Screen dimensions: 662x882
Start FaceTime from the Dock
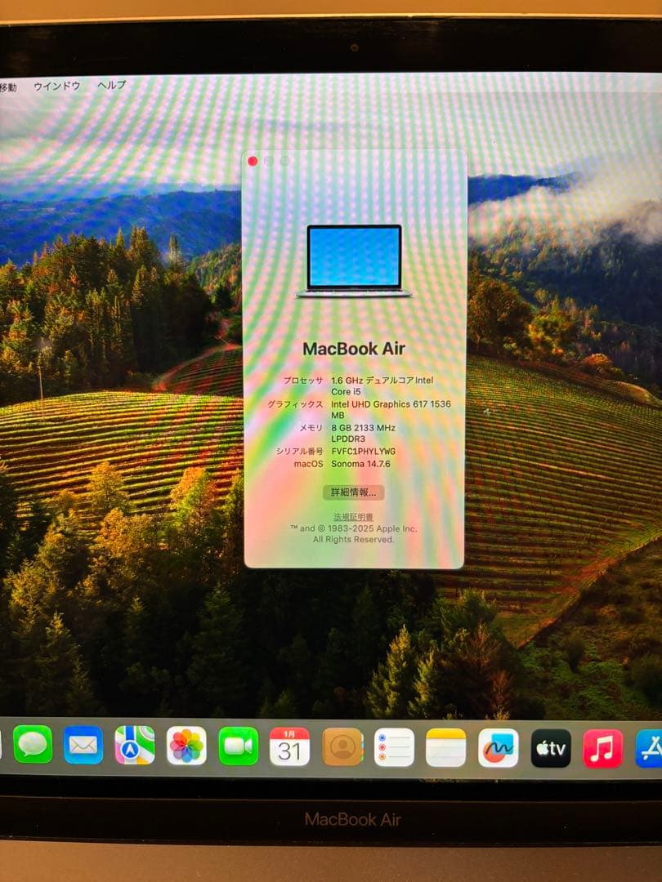coord(236,747)
